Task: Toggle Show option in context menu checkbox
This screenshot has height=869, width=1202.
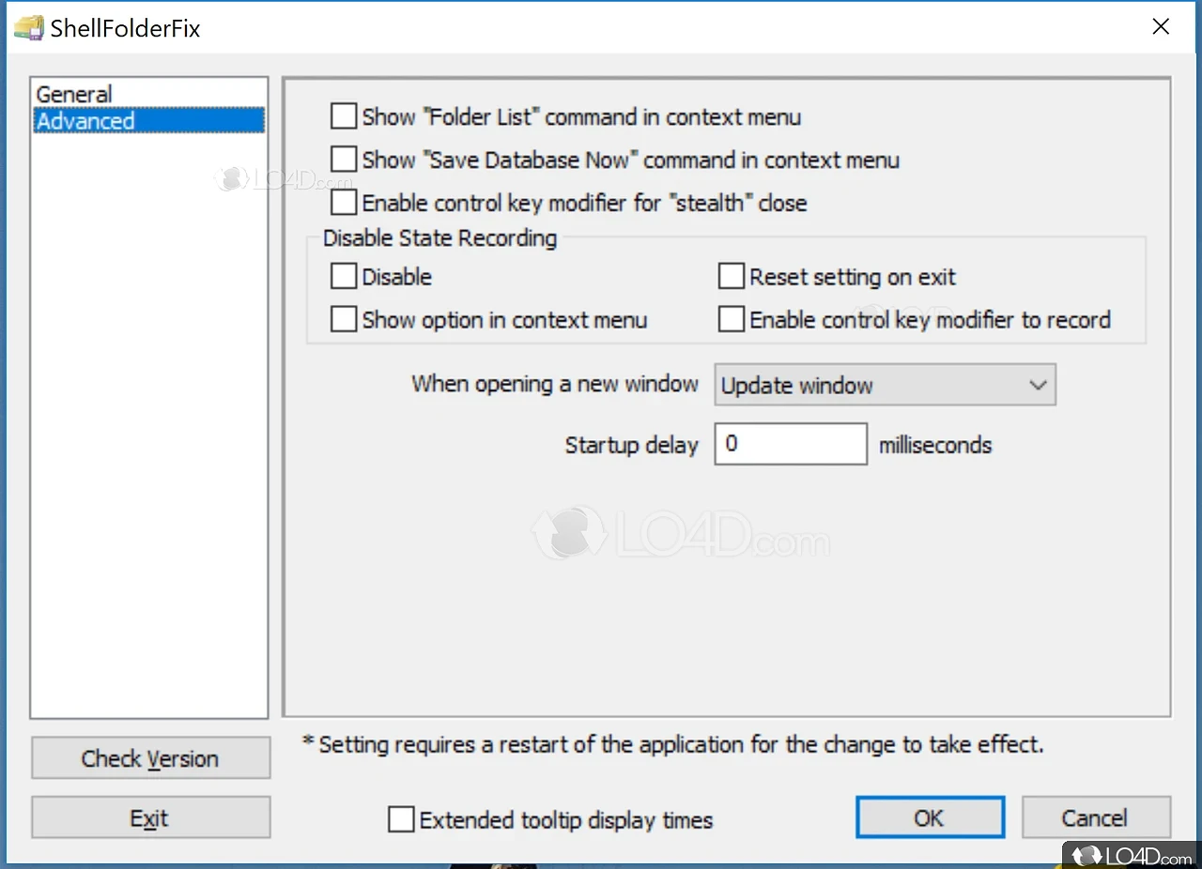Action: (x=345, y=320)
